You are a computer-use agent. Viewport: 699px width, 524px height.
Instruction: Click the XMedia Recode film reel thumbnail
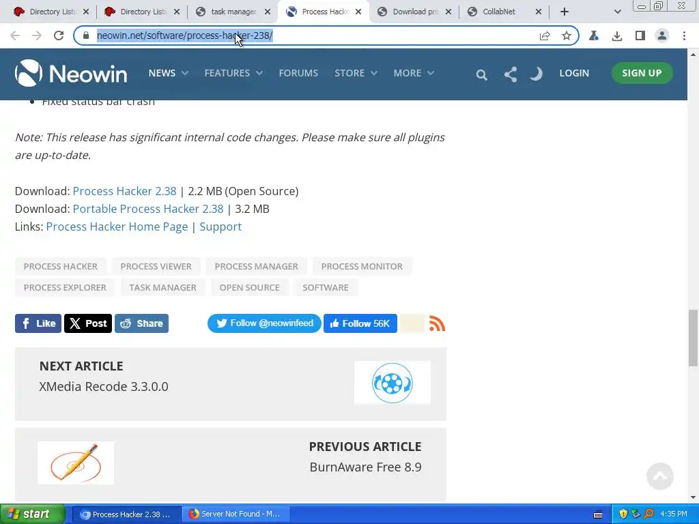(393, 383)
